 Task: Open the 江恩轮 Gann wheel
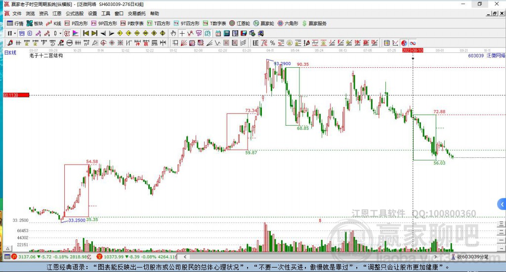coord(240,23)
